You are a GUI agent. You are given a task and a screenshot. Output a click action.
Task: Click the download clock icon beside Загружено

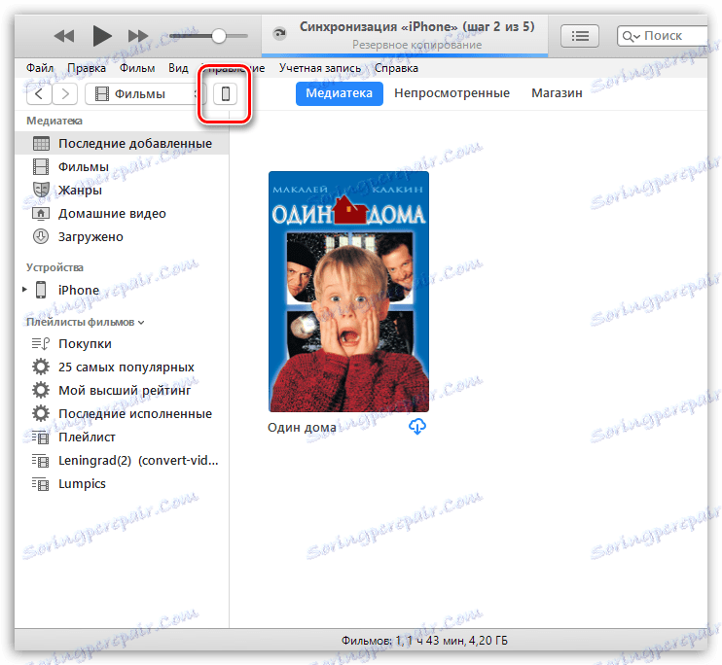click(41, 236)
